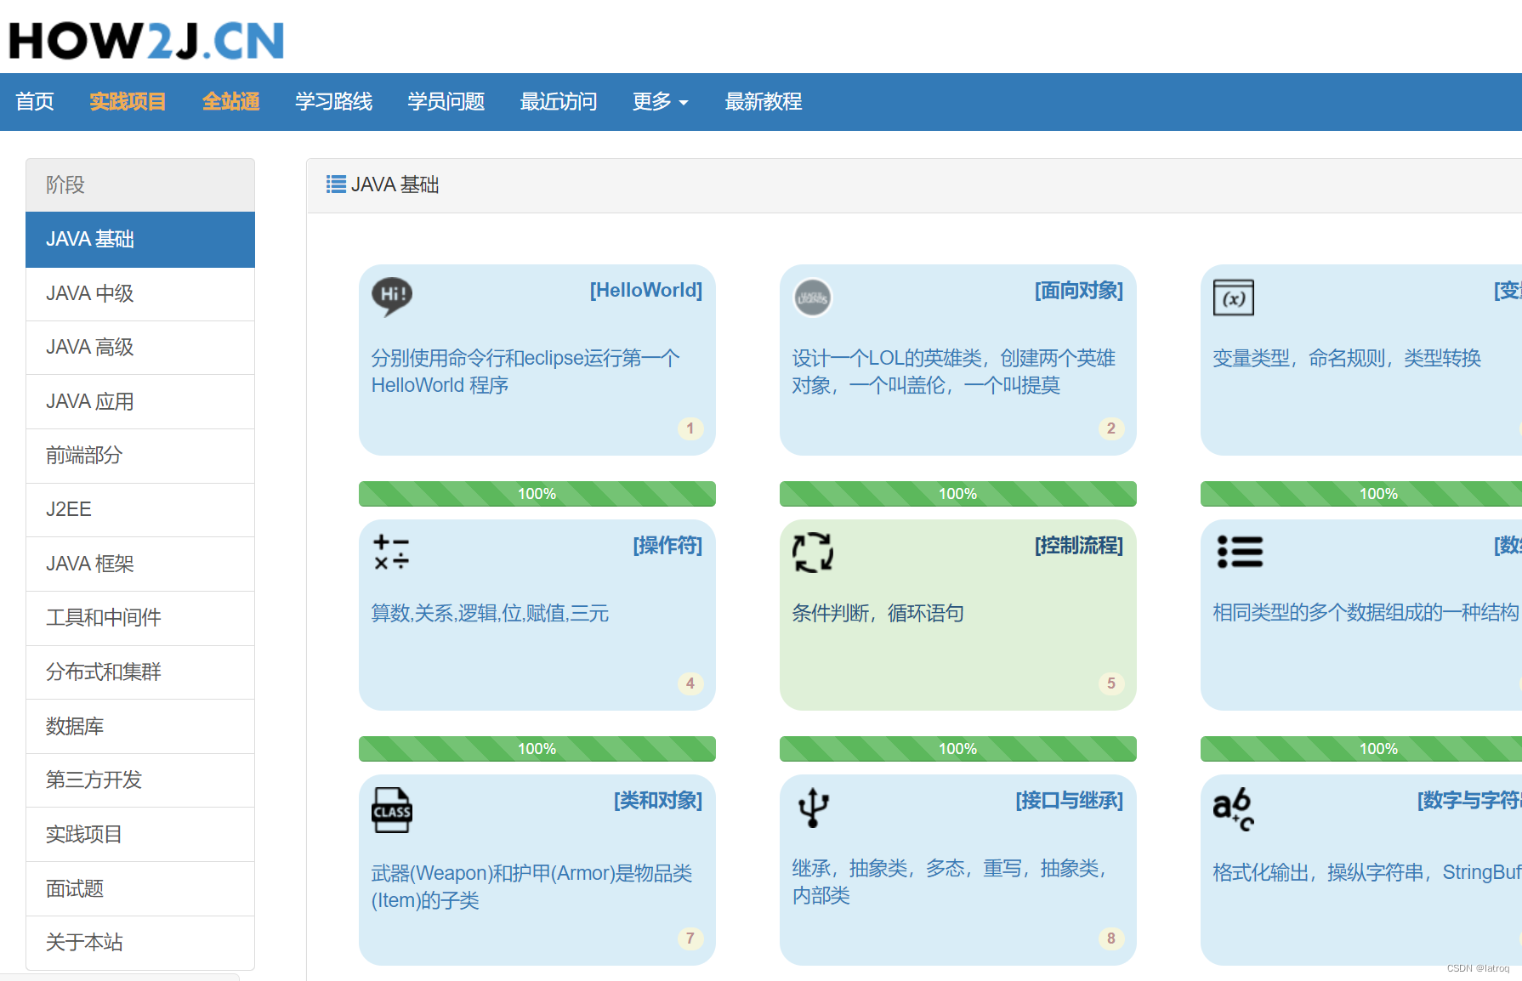
Task: Select 分布式和集群 in sidebar
Action: (x=140, y=672)
